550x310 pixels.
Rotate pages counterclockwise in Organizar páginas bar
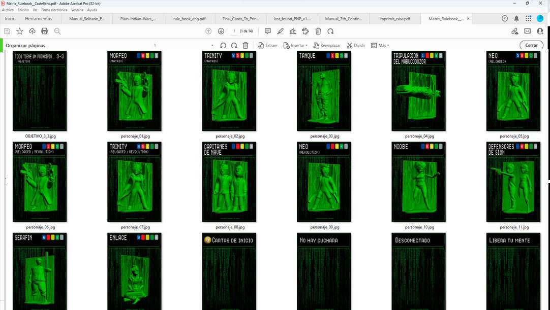(x=223, y=45)
